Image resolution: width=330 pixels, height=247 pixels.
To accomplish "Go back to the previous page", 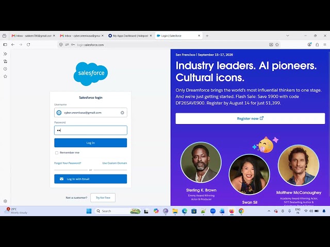I will tap(13, 45).
